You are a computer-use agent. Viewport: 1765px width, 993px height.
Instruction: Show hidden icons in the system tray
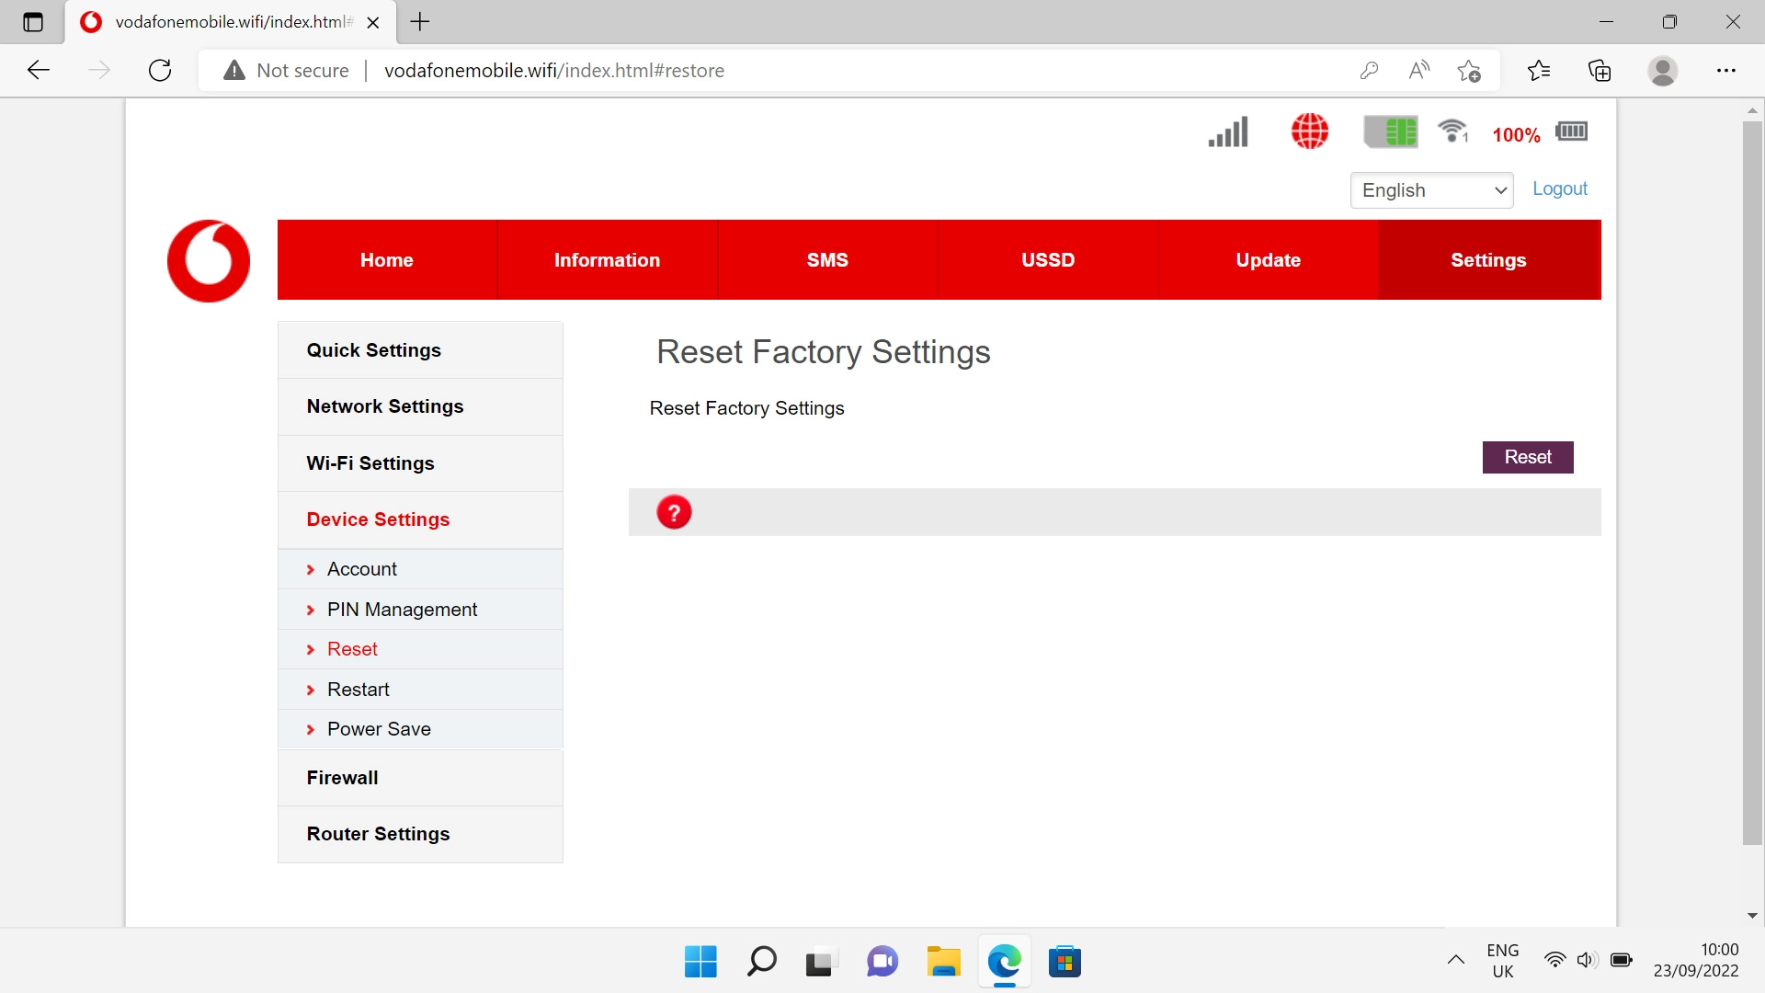[x=1455, y=959]
